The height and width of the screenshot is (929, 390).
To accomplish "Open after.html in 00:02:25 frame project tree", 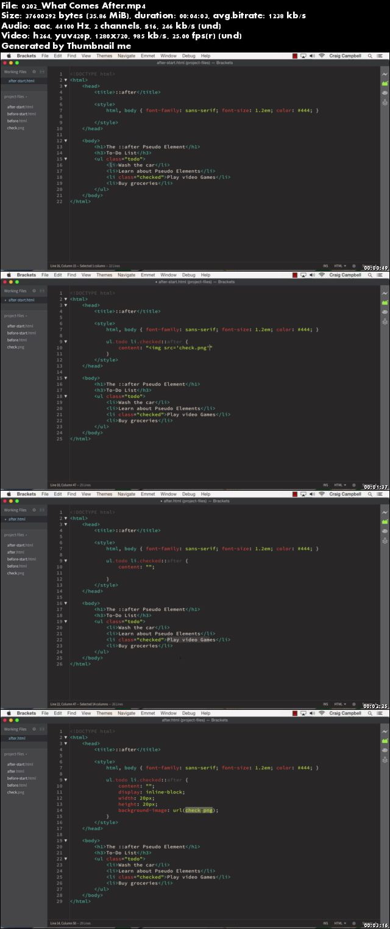I will point(15,552).
